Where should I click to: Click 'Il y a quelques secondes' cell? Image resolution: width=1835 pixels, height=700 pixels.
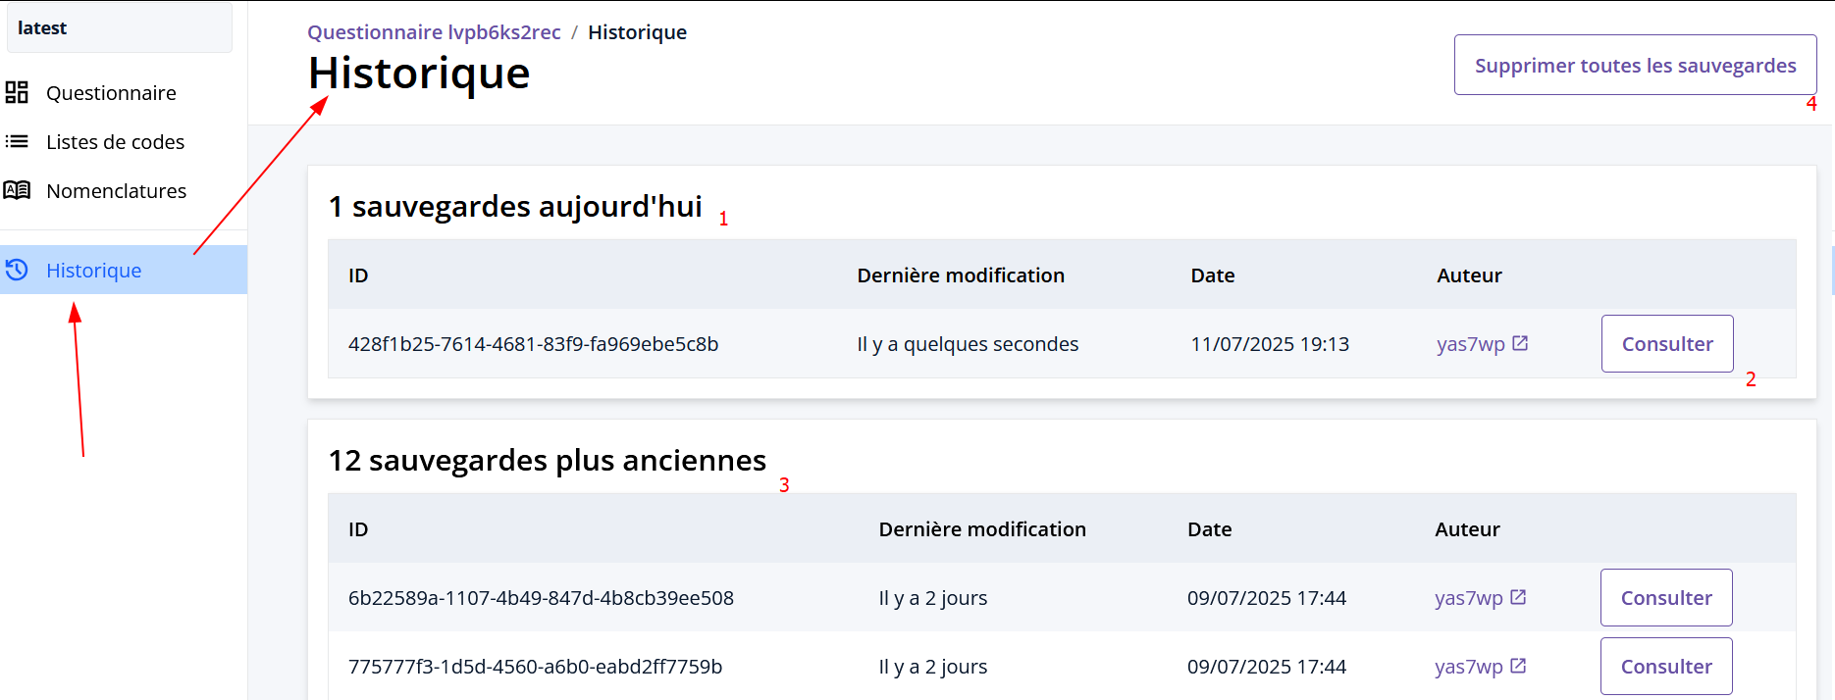(x=968, y=344)
